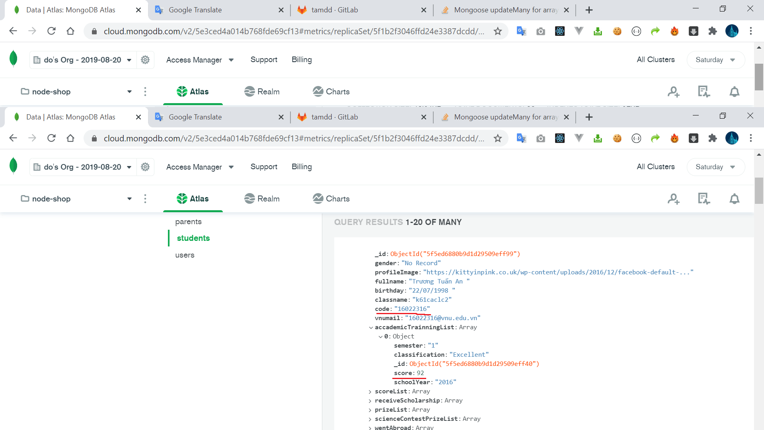Switch to tamdd · GitLab tab, lower window

point(363,117)
